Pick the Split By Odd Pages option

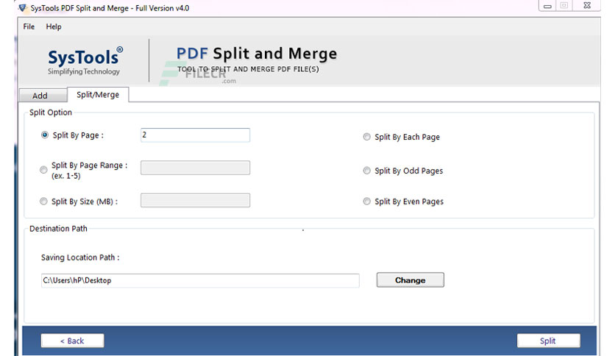367,171
